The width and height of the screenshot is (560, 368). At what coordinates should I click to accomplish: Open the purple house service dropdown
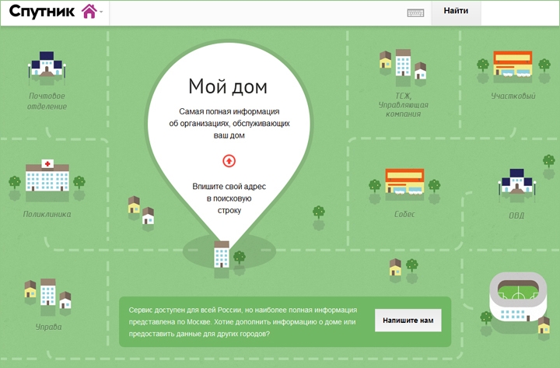92,12
